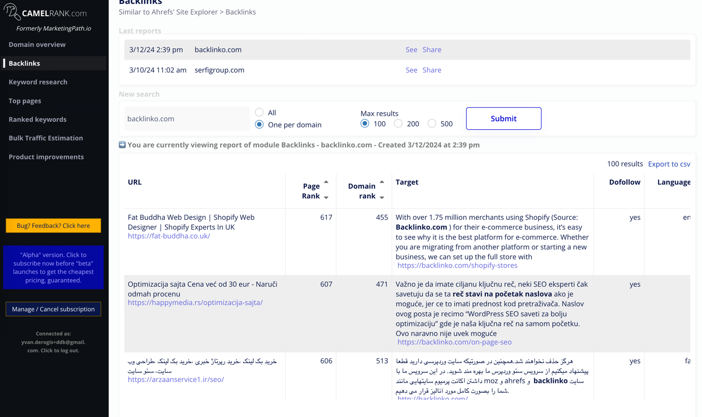Click the 3/10/24 11:02 am report row

[407, 70]
